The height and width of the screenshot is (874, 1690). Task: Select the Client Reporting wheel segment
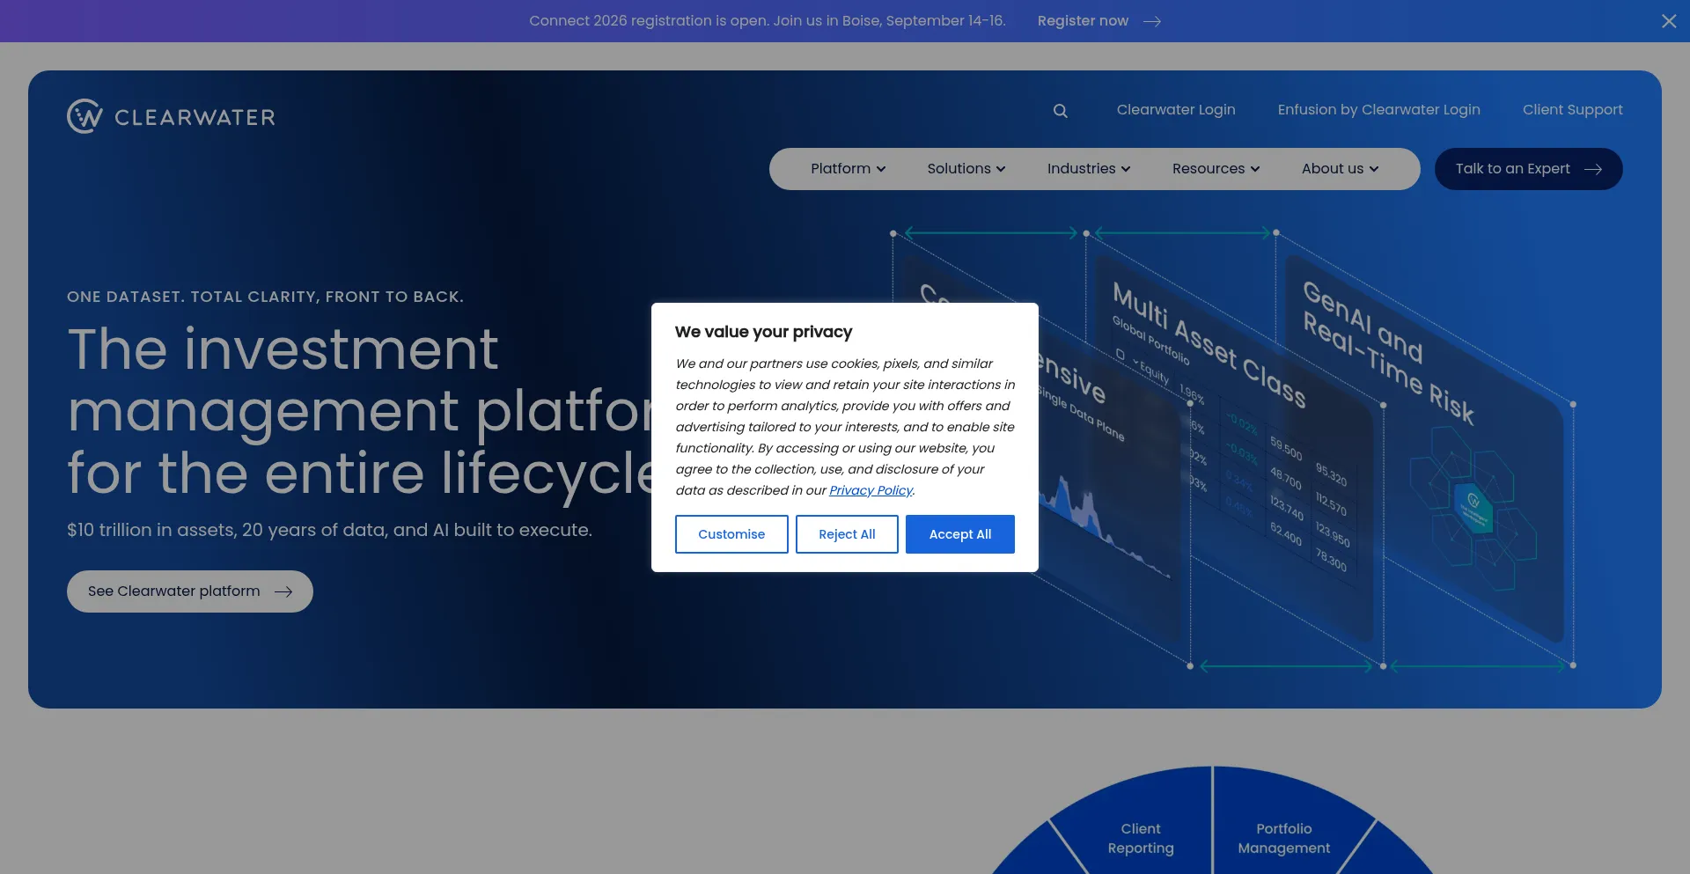coord(1141,838)
